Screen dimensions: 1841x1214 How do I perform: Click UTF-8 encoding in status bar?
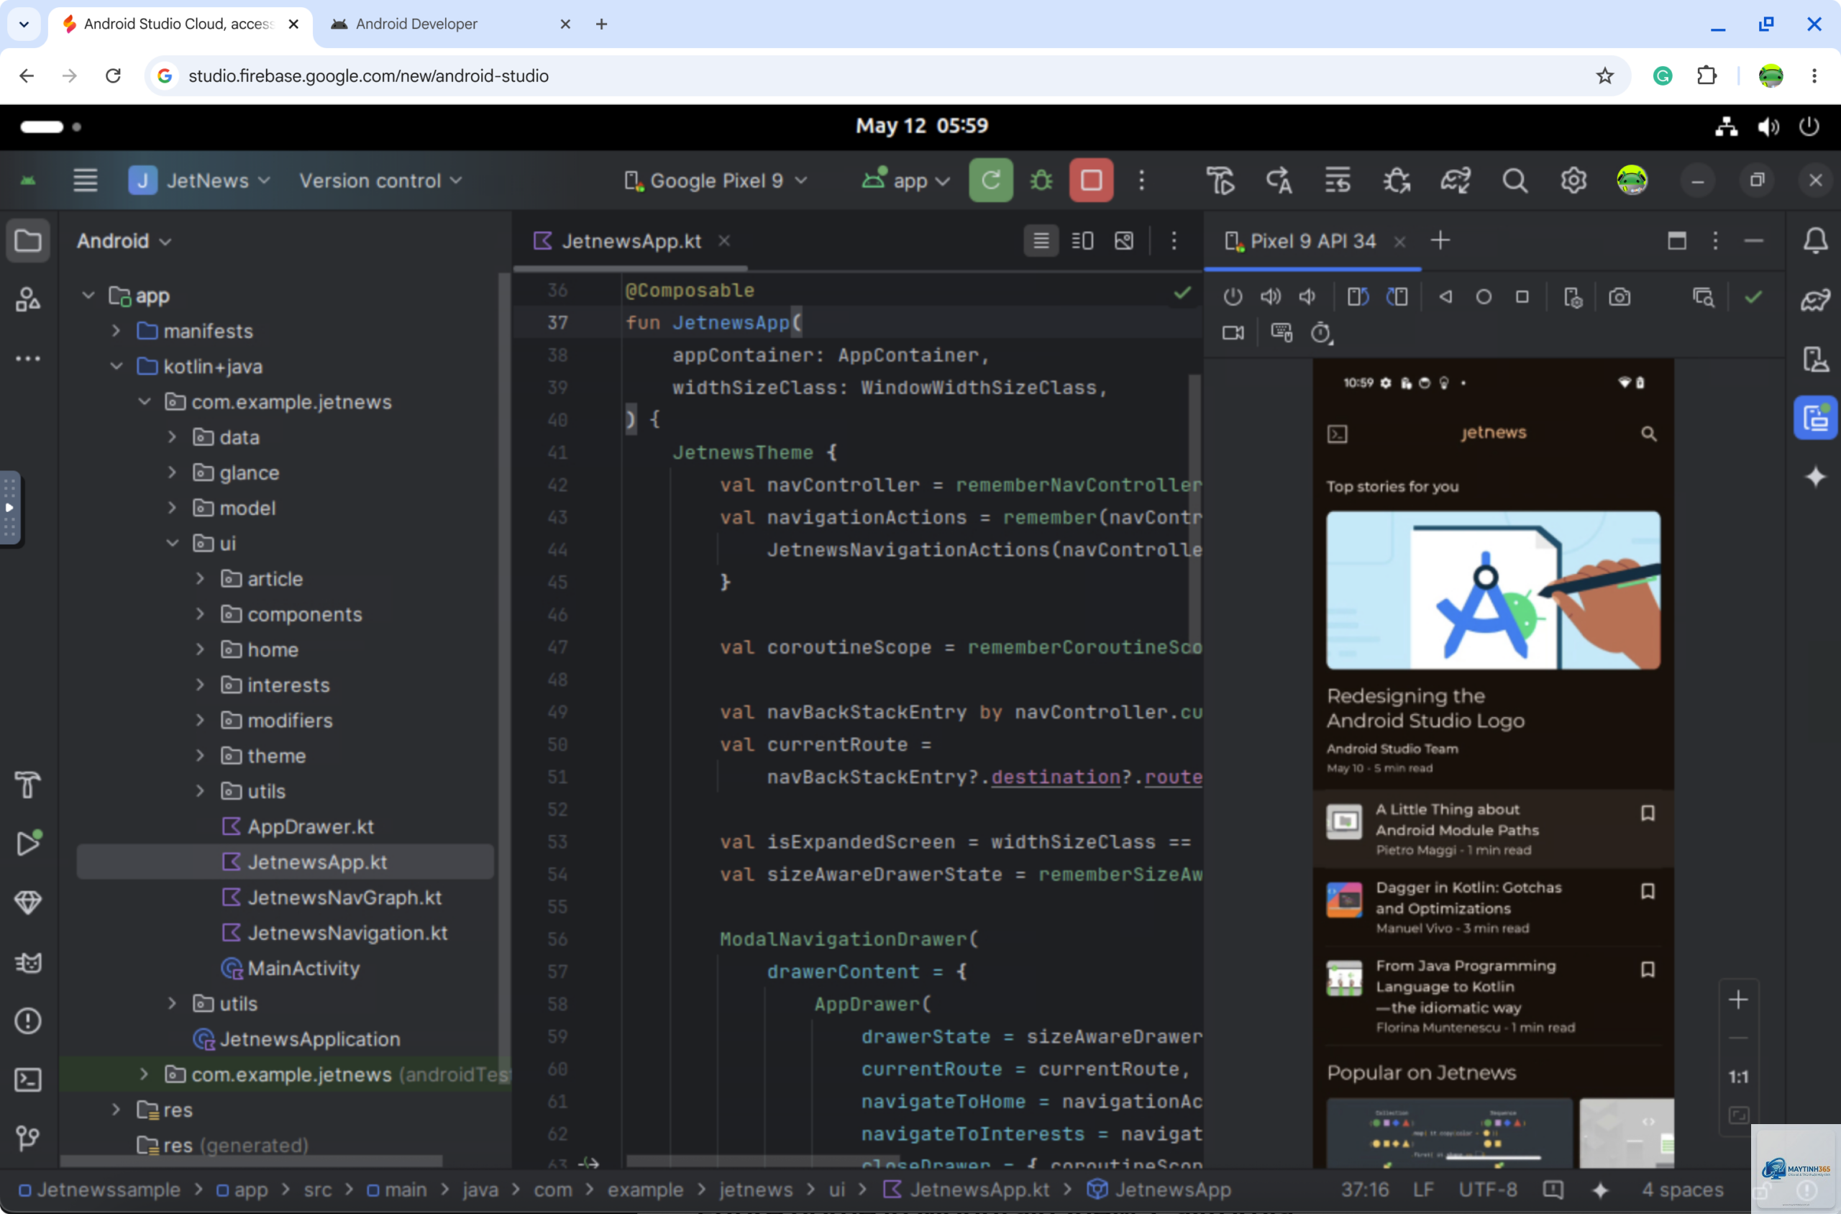(1487, 1190)
